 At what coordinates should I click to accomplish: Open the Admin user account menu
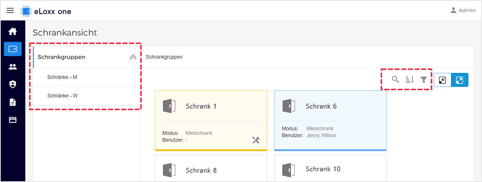click(463, 11)
